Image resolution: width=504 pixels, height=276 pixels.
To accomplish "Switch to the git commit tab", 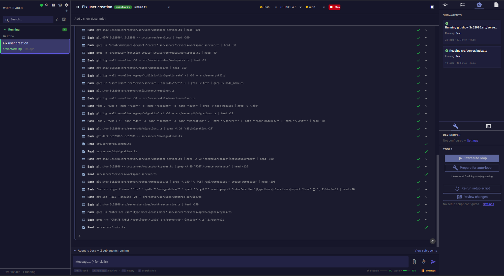I will [x=445, y=5].
